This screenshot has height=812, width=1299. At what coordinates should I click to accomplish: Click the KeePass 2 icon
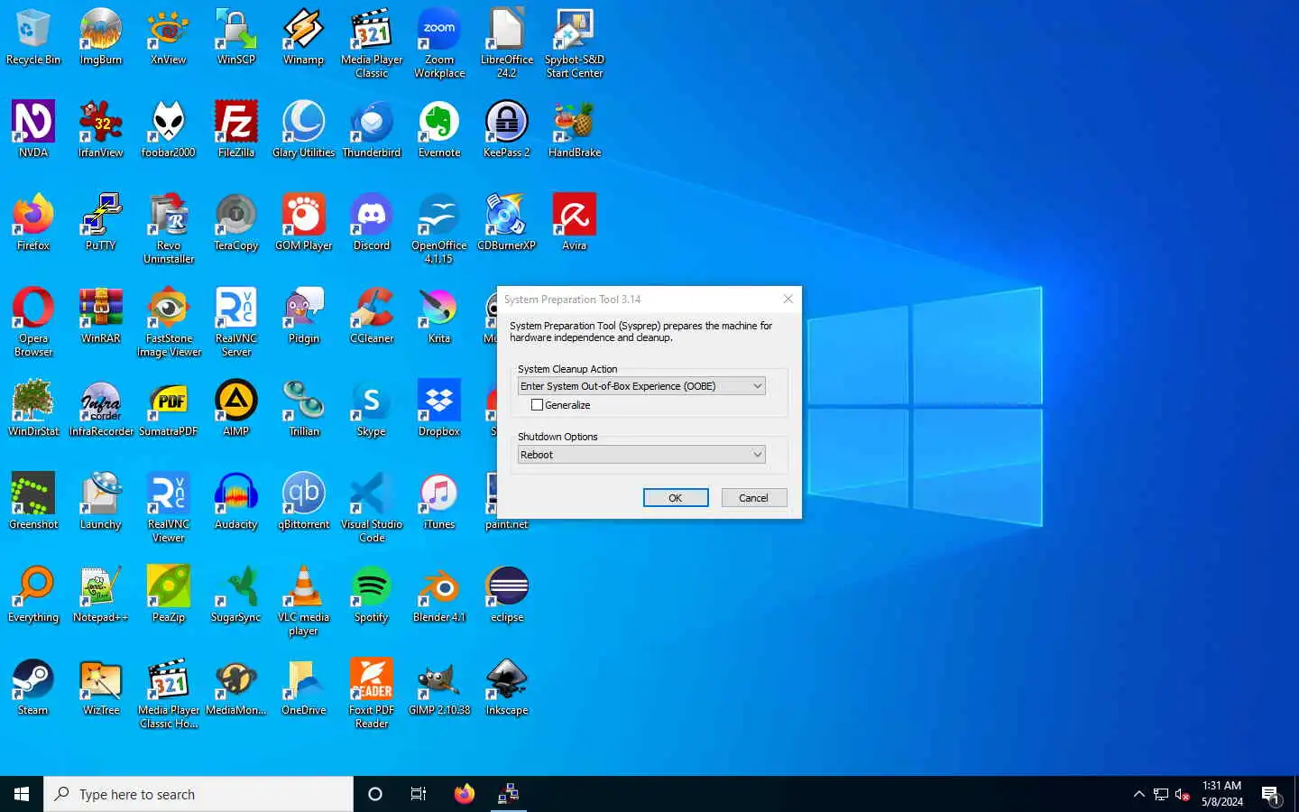pyautogui.click(x=507, y=131)
